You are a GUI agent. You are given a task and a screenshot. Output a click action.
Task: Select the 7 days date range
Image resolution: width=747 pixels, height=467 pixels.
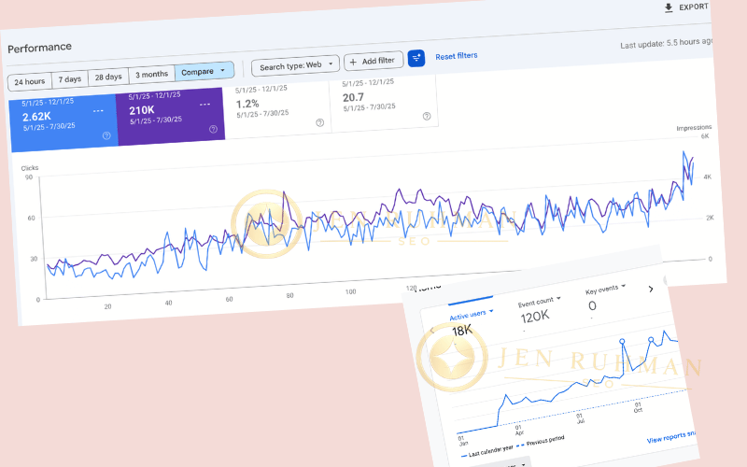[69, 79]
